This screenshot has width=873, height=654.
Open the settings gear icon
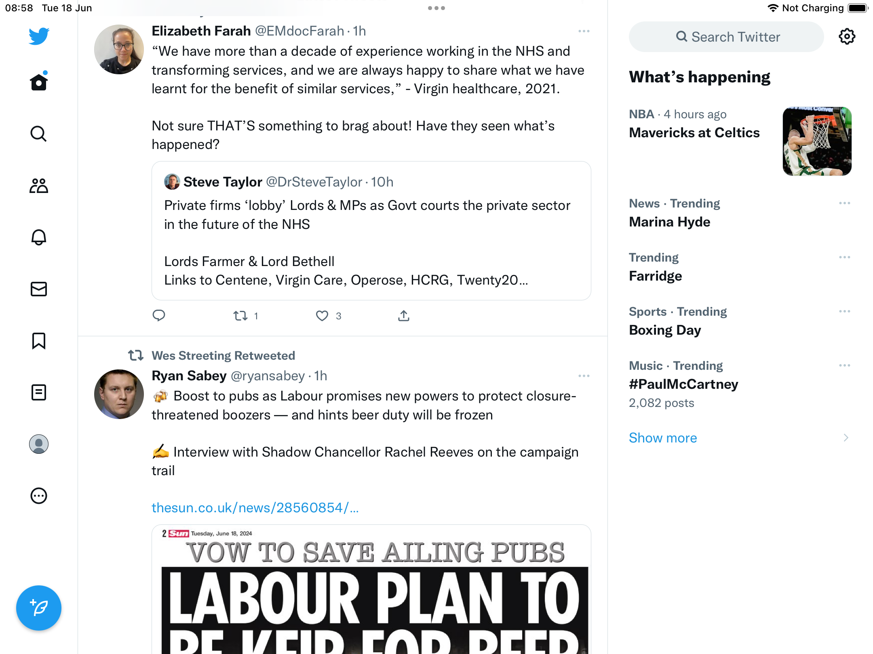click(x=847, y=37)
